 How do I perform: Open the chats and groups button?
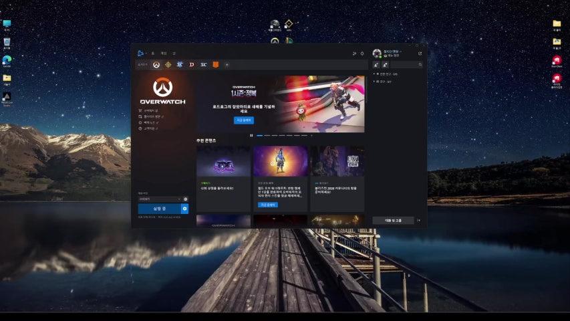[392, 219]
